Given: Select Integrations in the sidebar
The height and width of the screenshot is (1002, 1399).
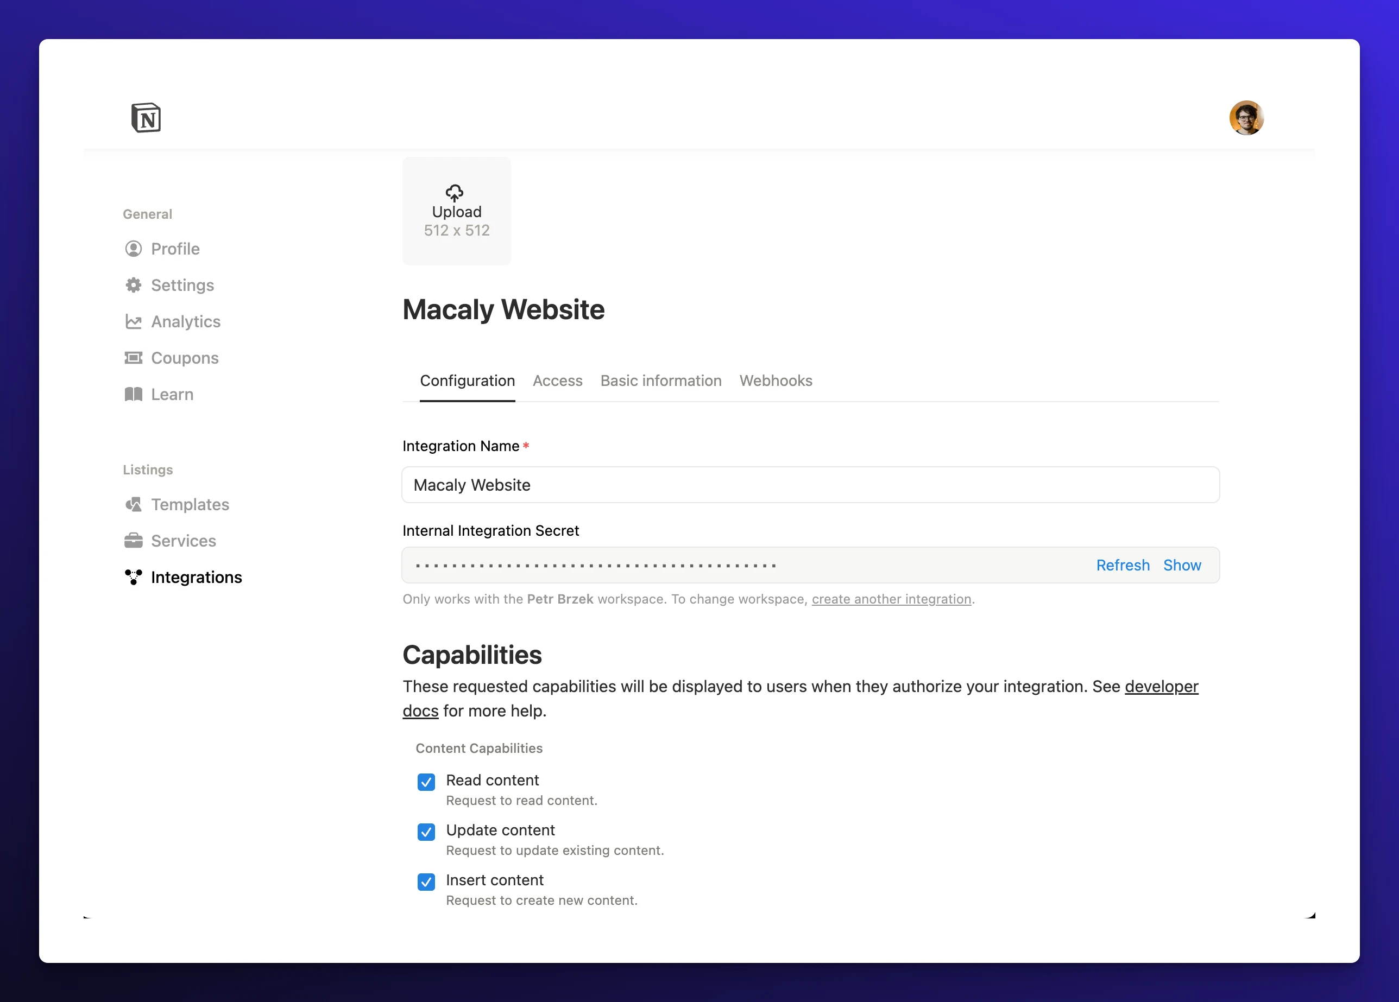Looking at the screenshot, I should [x=196, y=576].
